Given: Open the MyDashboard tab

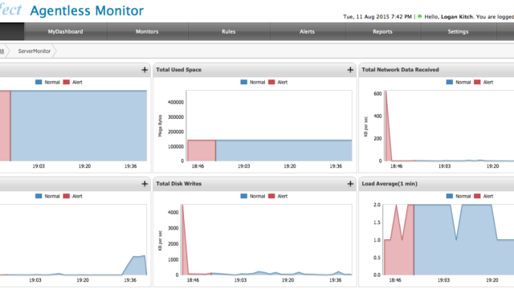Looking at the screenshot, I should point(65,31).
